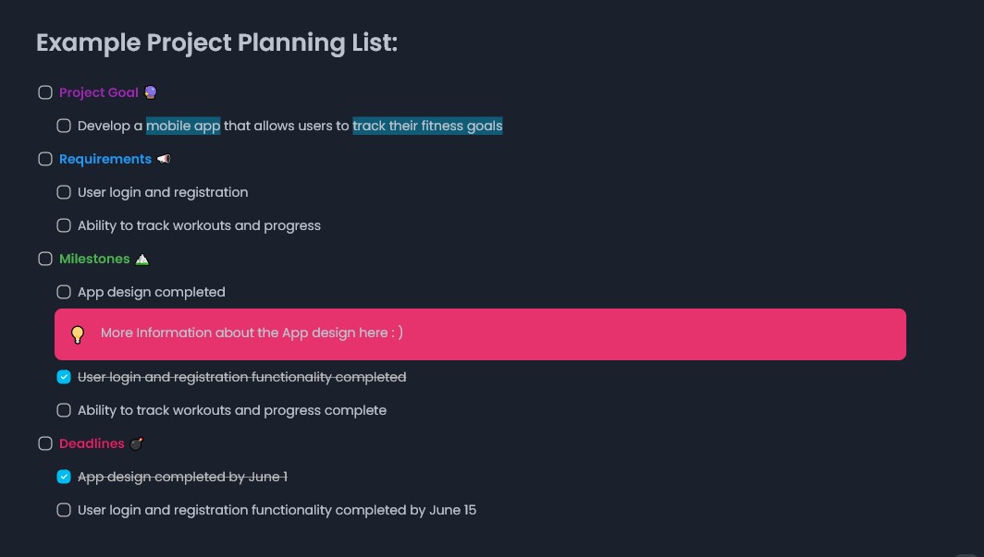Check Ability to track workouts and progress complete
Image resolution: width=984 pixels, height=557 pixels.
(64, 410)
